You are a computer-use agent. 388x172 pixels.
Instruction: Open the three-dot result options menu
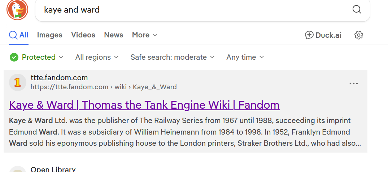point(354,83)
